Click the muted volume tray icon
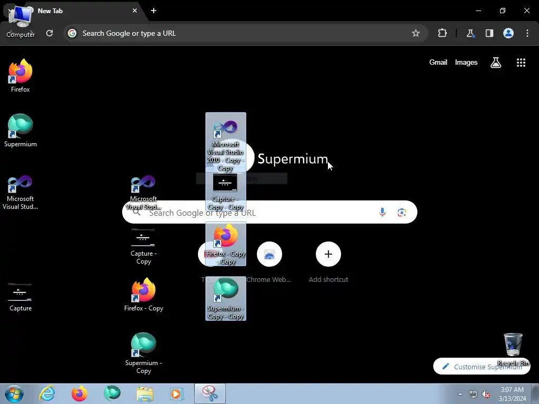This screenshot has height=404, width=539. 486,394
